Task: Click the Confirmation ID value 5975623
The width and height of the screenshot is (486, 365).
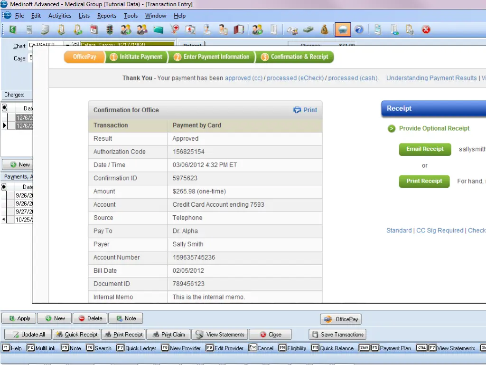Action: coord(185,178)
